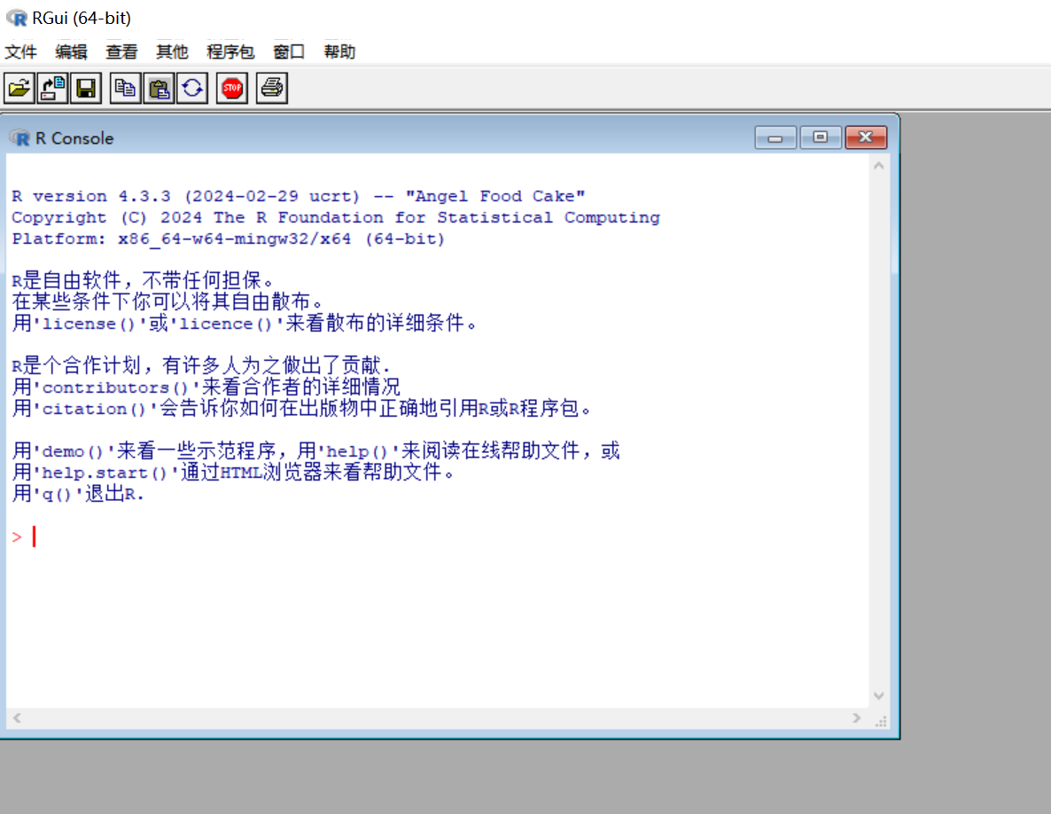Click at the red console prompt cursor
This screenshot has width=1051, height=814.
pos(35,536)
